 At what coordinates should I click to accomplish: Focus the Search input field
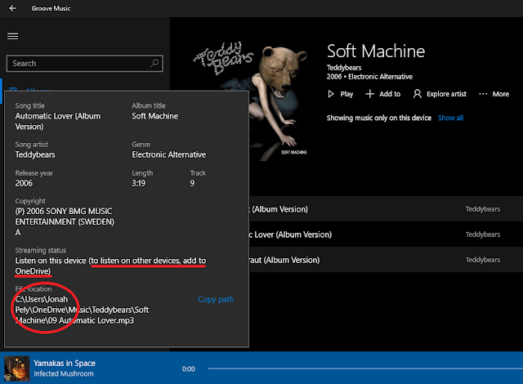[84, 64]
